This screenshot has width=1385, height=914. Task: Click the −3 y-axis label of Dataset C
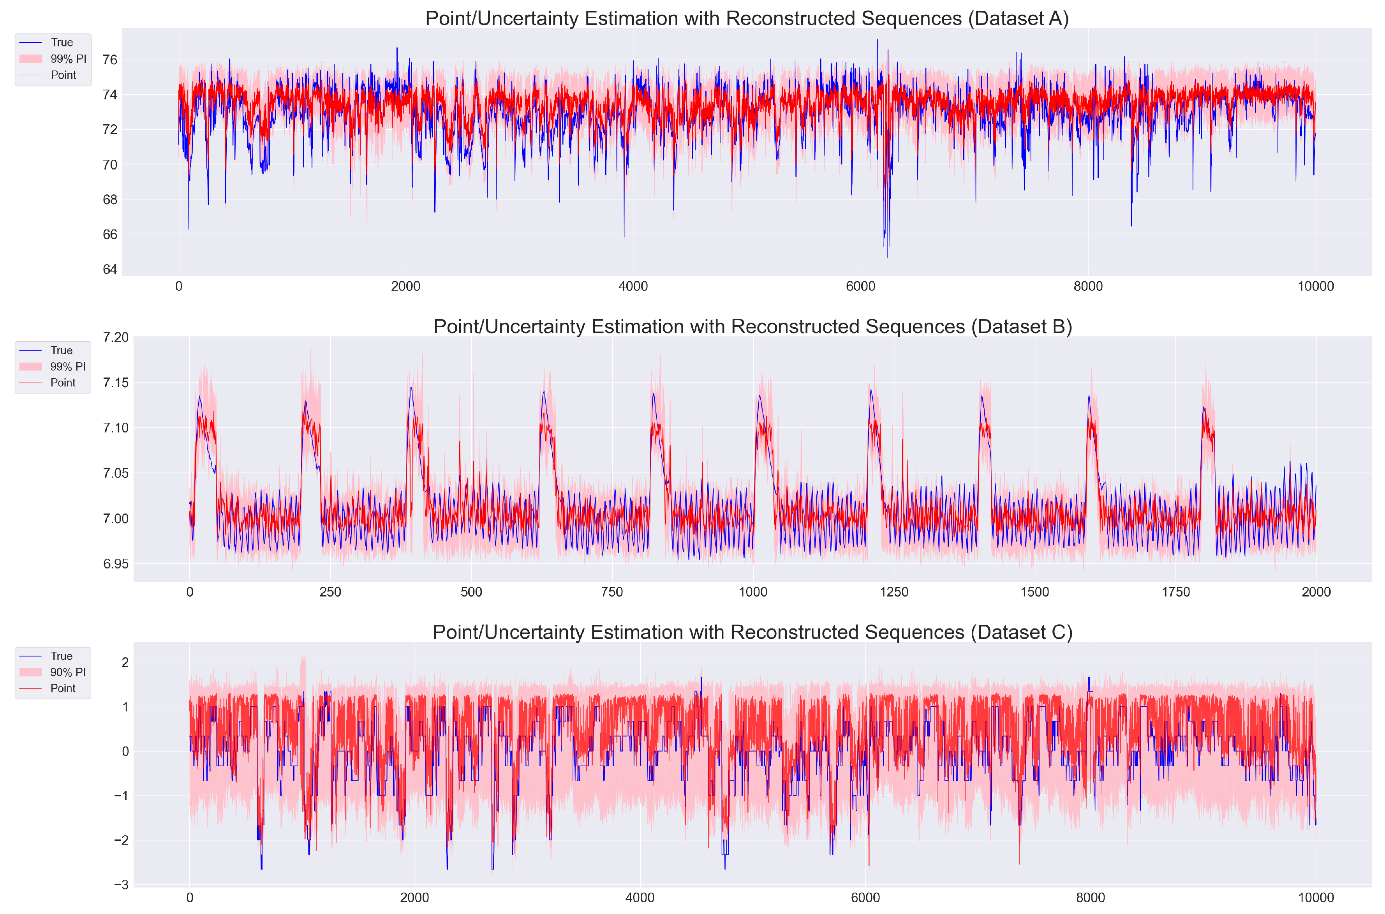pos(121,885)
